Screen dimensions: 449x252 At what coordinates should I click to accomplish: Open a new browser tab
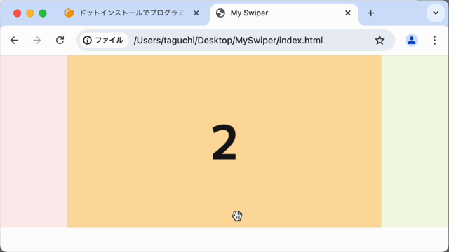[x=371, y=13]
